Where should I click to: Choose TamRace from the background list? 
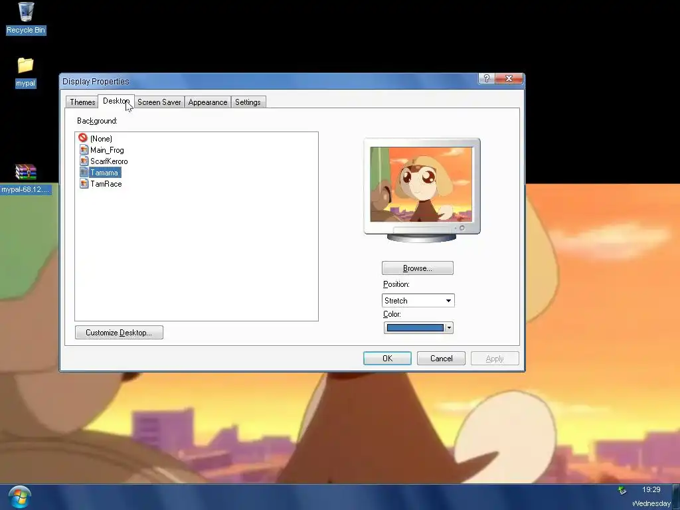[x=106, y=184]
